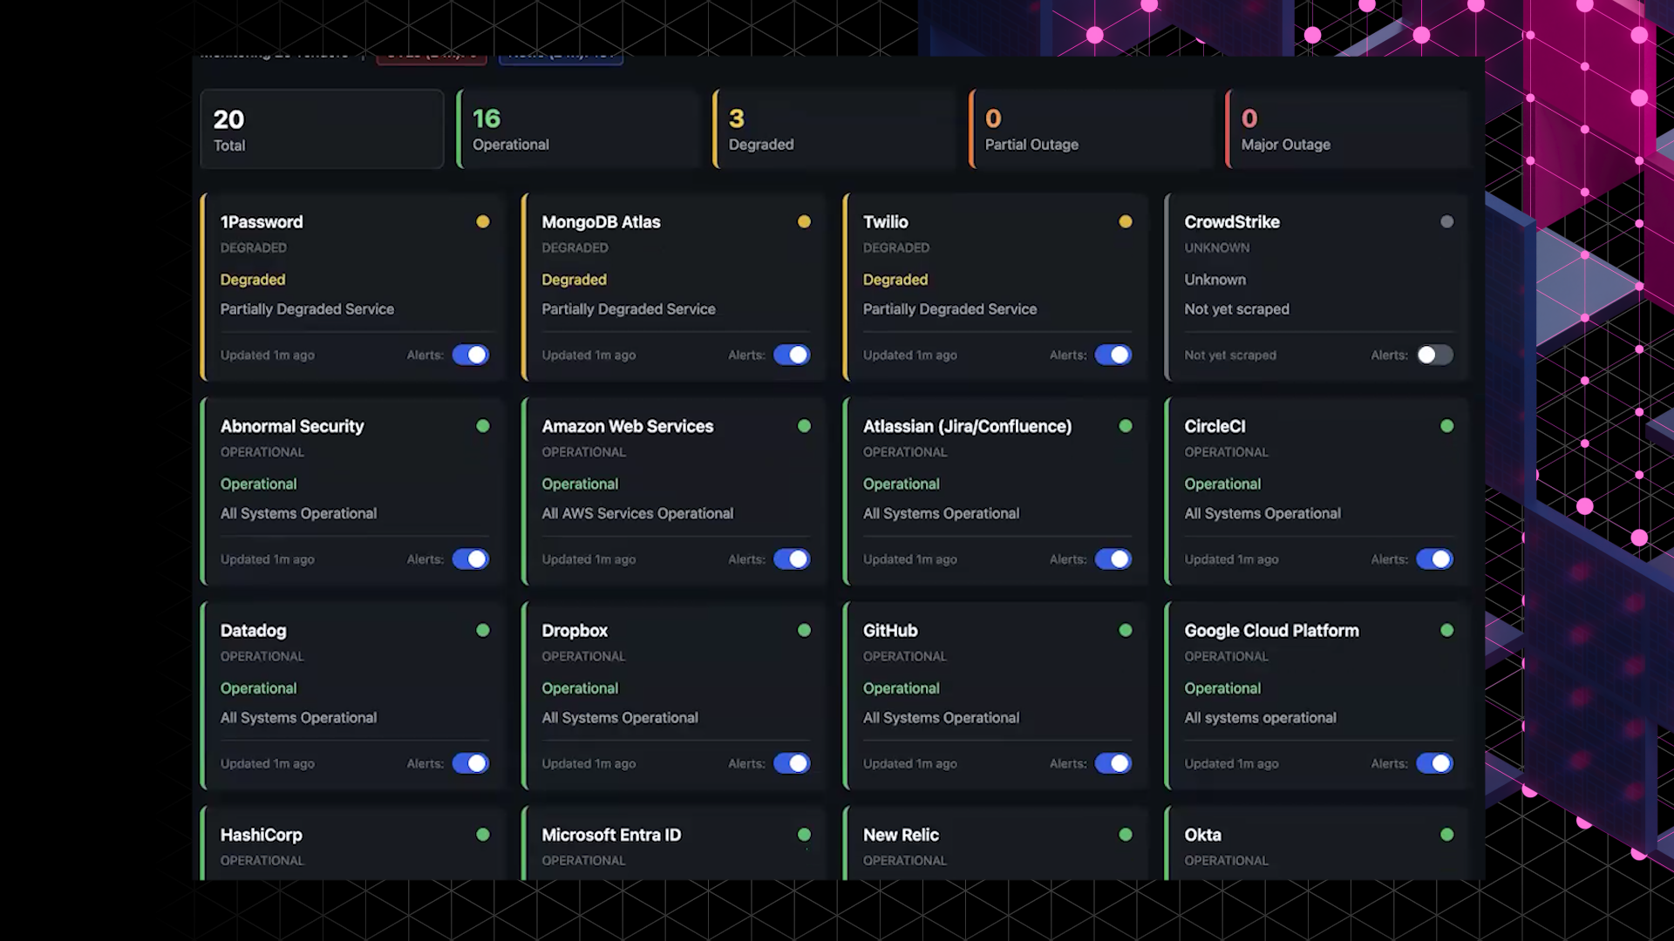Turn off the MongoDB Atlas alerts switch
This screenshot has width=1674, height=941.
(x=792, y=355)
